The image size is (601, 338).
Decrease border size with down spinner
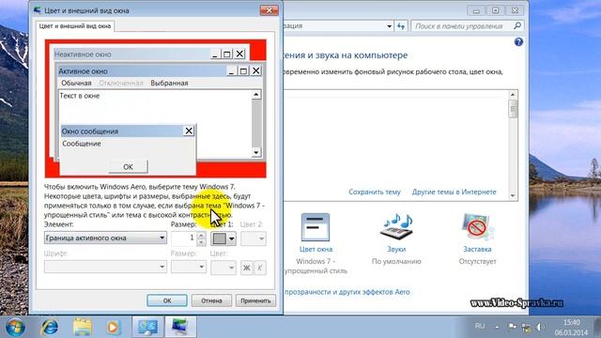pyautogui.click(x=201, y=242)
